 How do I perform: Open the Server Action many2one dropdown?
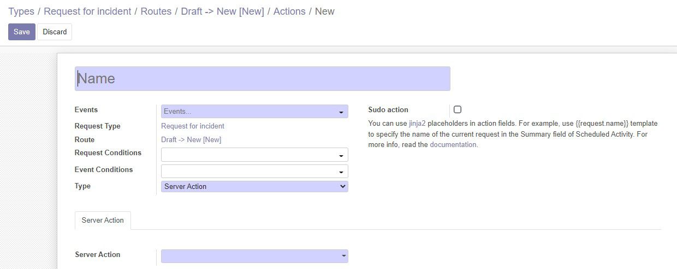click(254, 256)
